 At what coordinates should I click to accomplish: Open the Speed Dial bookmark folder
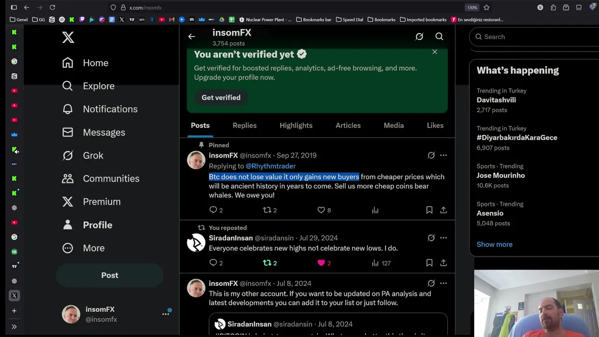(x=349, y=20)
